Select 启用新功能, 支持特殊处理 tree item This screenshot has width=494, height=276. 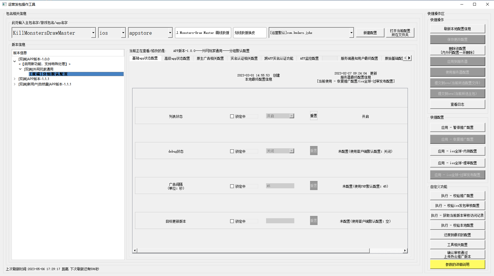(45, 64)
